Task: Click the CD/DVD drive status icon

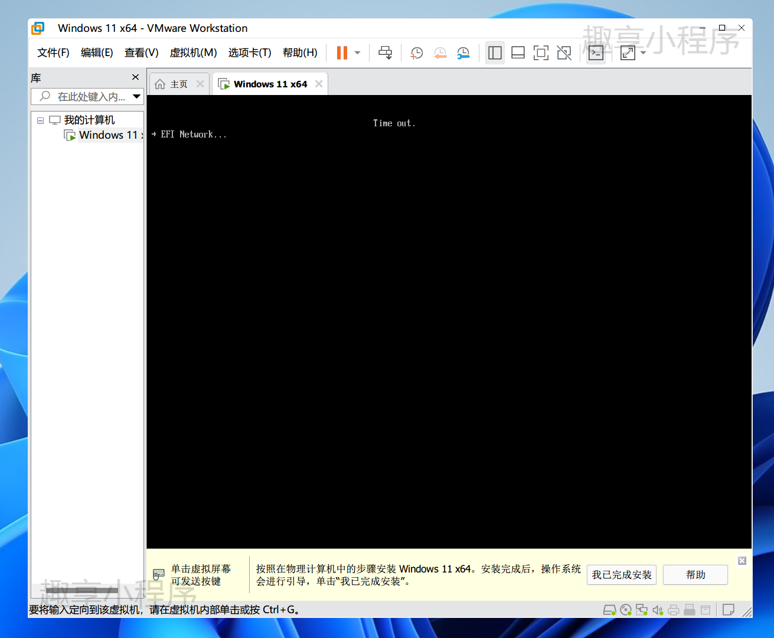Action: click(626, 610)
